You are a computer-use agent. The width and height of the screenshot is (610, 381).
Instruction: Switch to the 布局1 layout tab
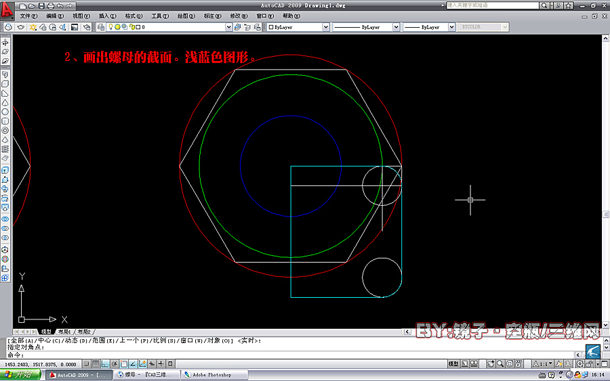point(64,332)
